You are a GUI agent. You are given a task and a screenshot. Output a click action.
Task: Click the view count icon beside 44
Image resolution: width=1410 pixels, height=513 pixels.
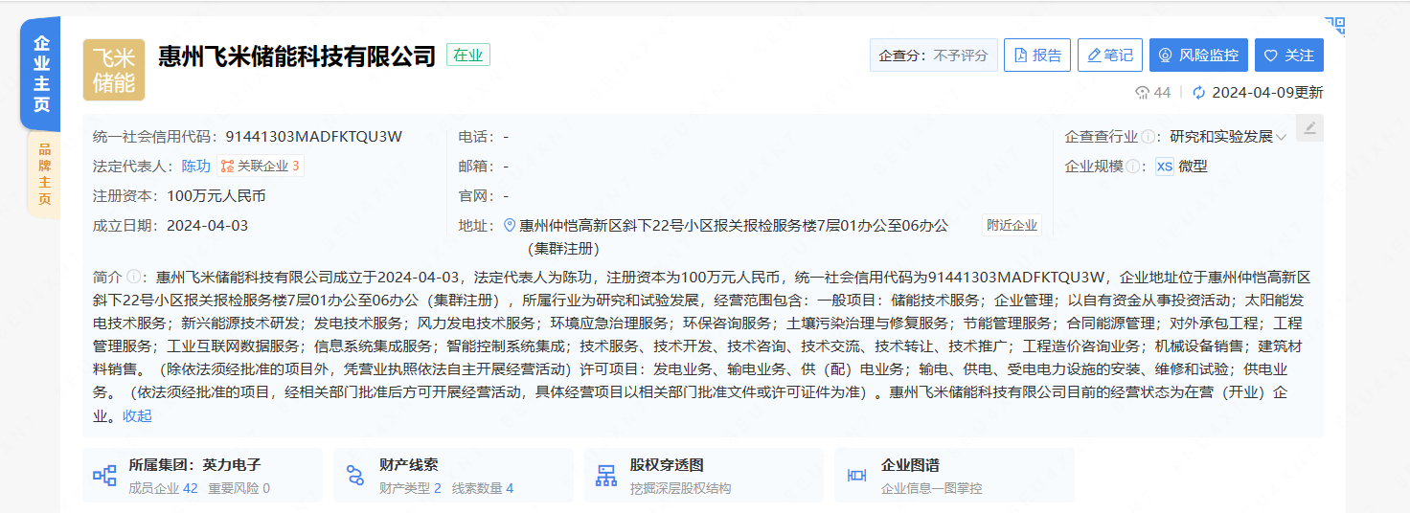click(x=1142, y=93)
